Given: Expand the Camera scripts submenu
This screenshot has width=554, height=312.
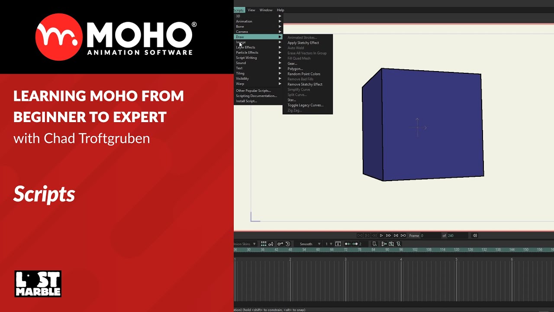Looking at the screenshot, I should [x=258, y=32].
